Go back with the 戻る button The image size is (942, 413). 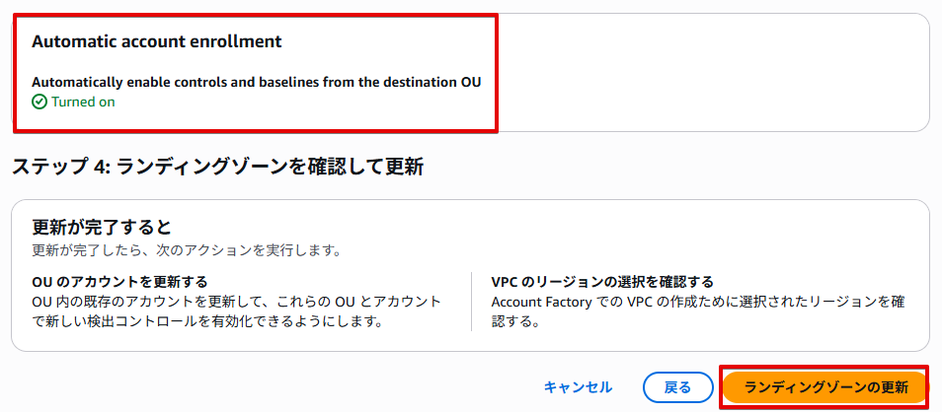point(677,387)
